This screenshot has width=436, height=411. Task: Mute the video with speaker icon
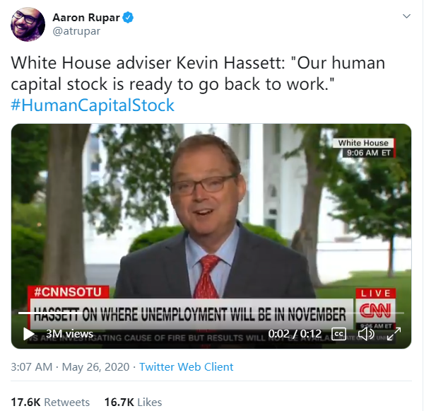click(x=366, y=334)
